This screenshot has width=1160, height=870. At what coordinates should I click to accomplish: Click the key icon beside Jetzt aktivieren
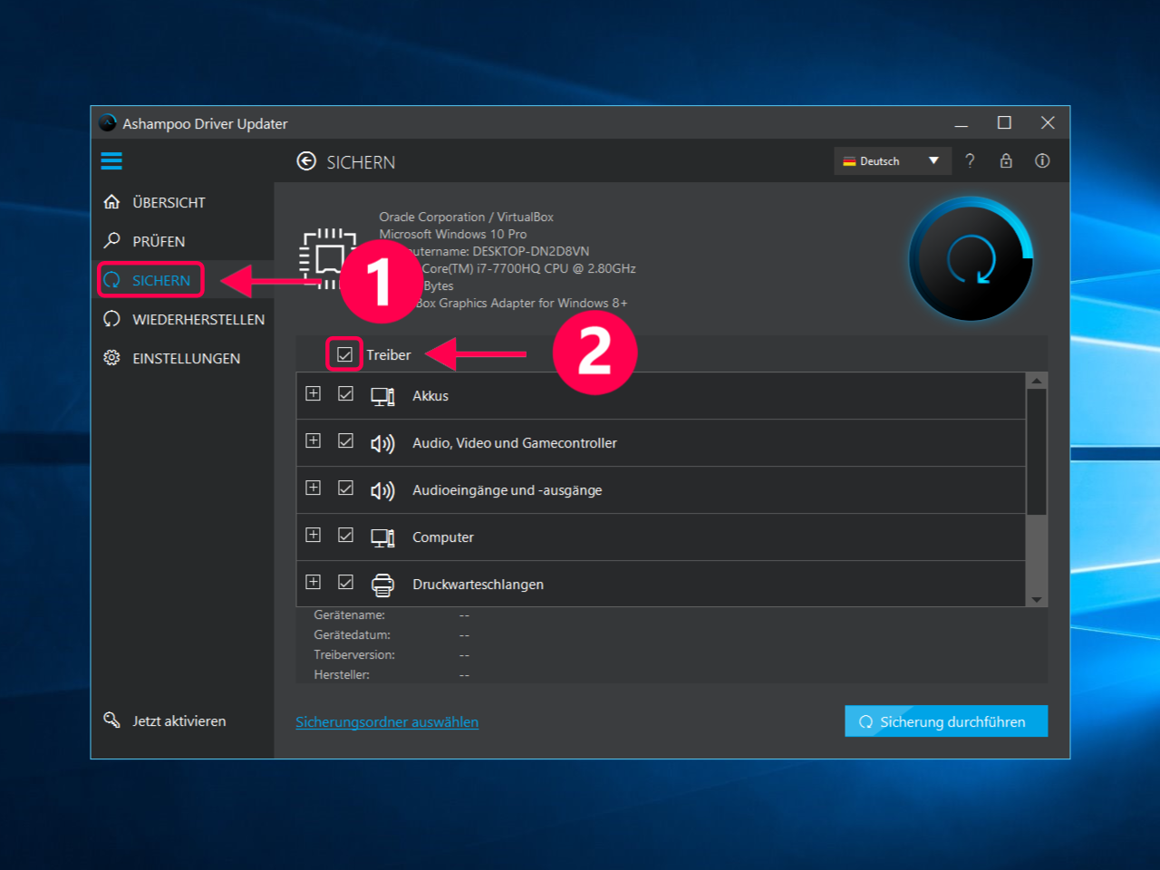coord(111,720)
